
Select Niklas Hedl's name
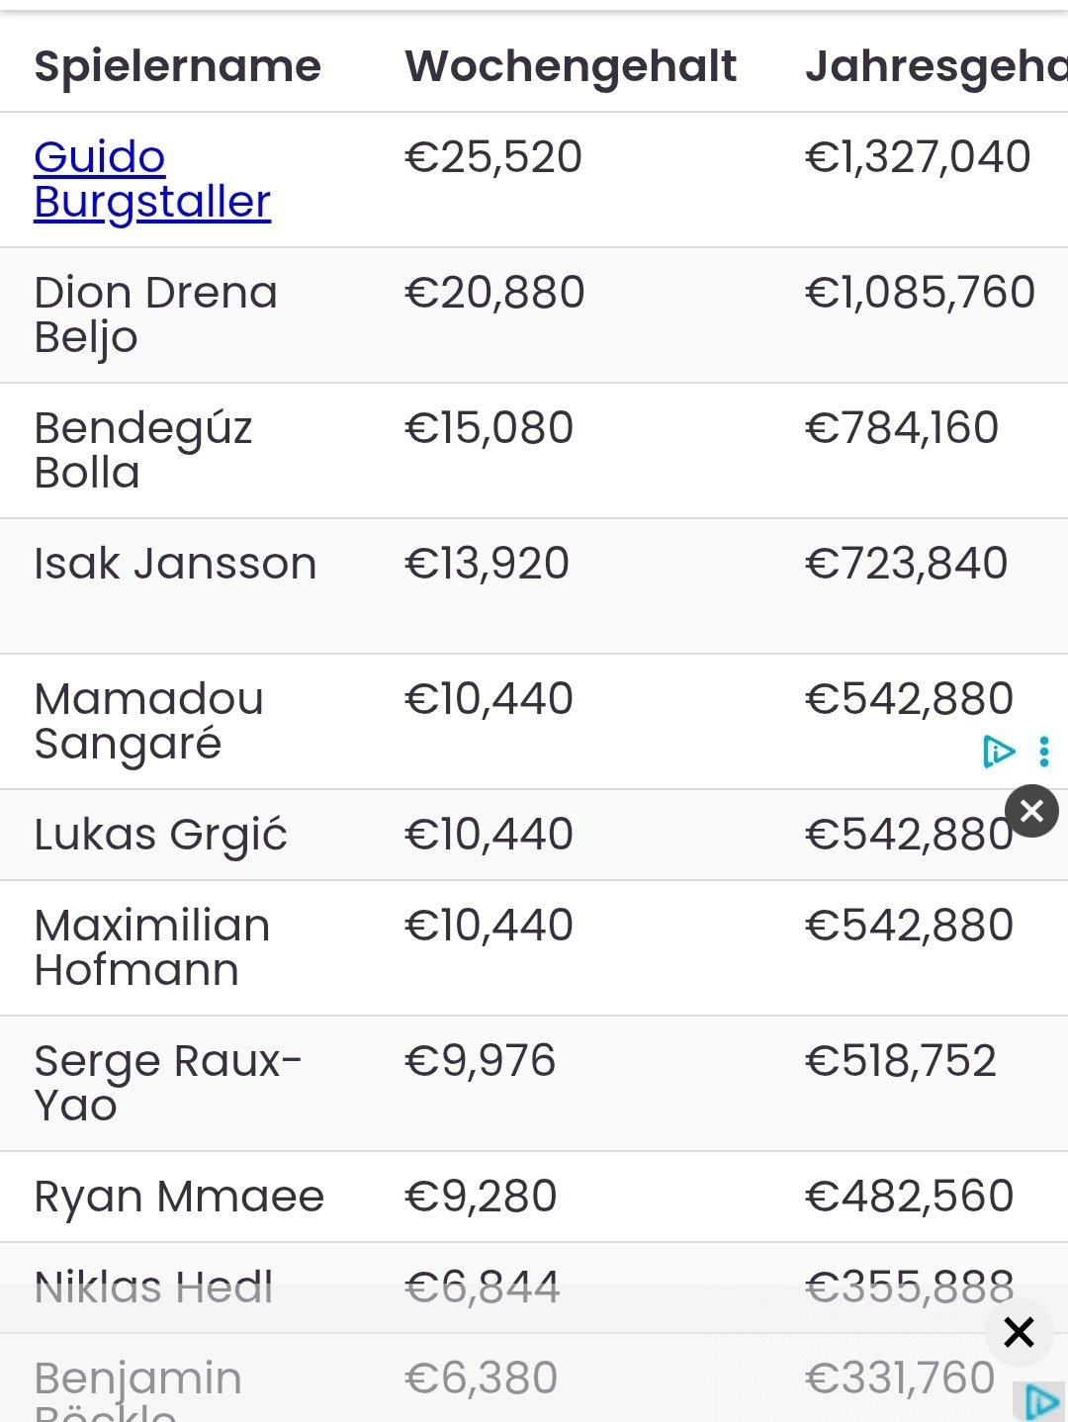[153, 1288]
